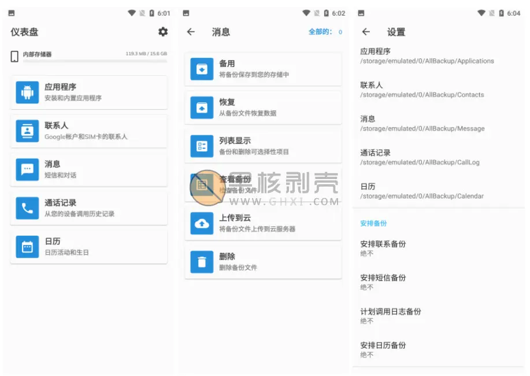Click the 安排备份 section header
The image size is (530, 376).
click(x=373, y=224)
